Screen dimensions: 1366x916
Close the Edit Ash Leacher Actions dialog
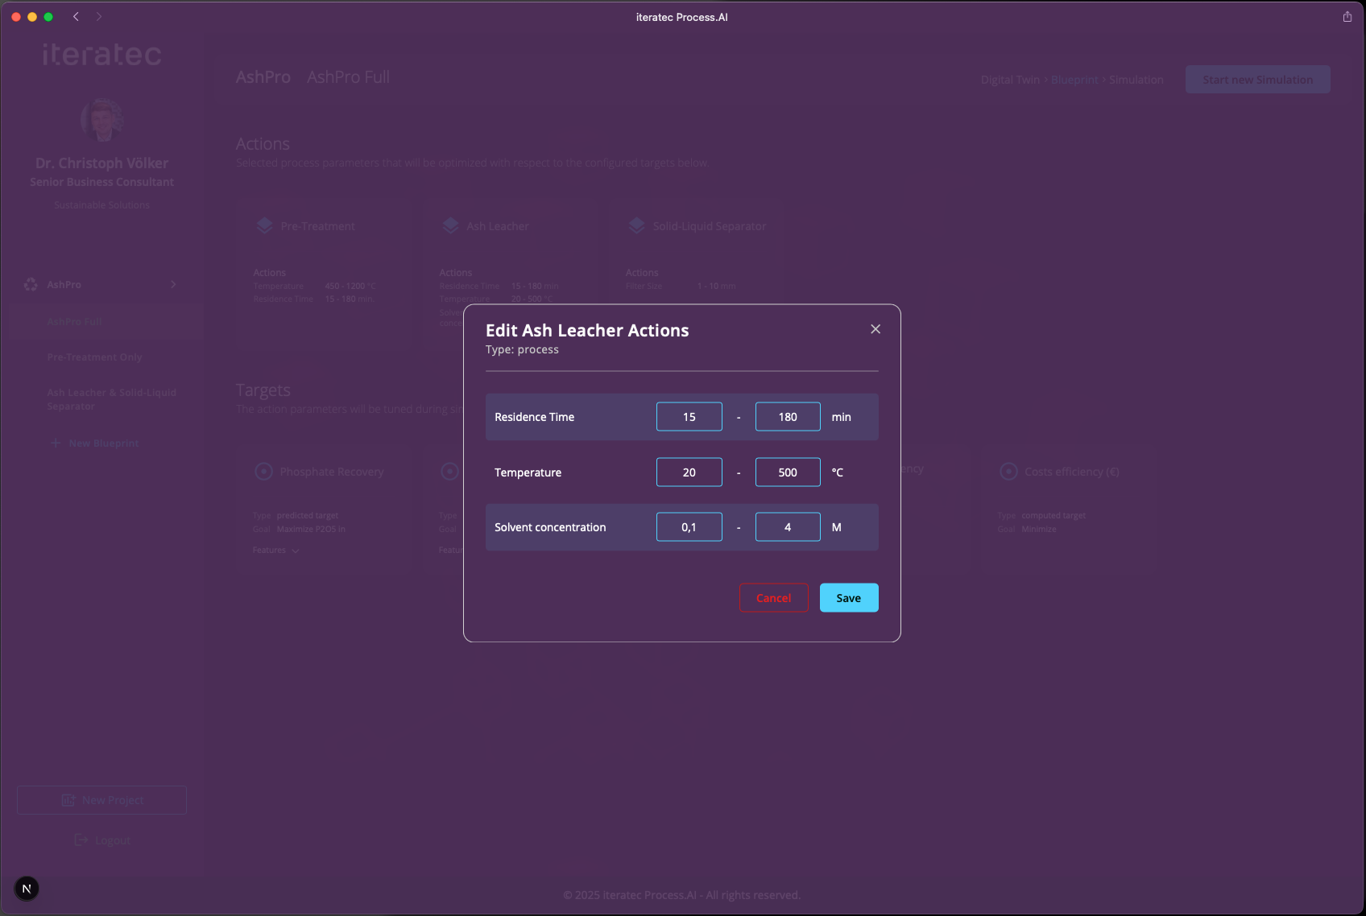875,329
